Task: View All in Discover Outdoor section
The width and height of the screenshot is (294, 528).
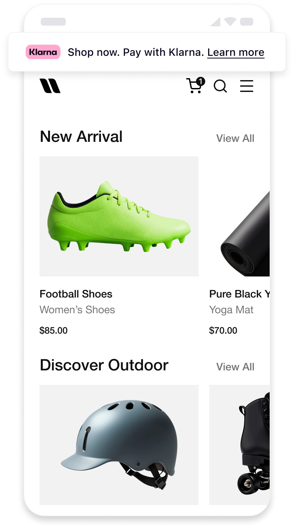Action: tap(235, 367)
